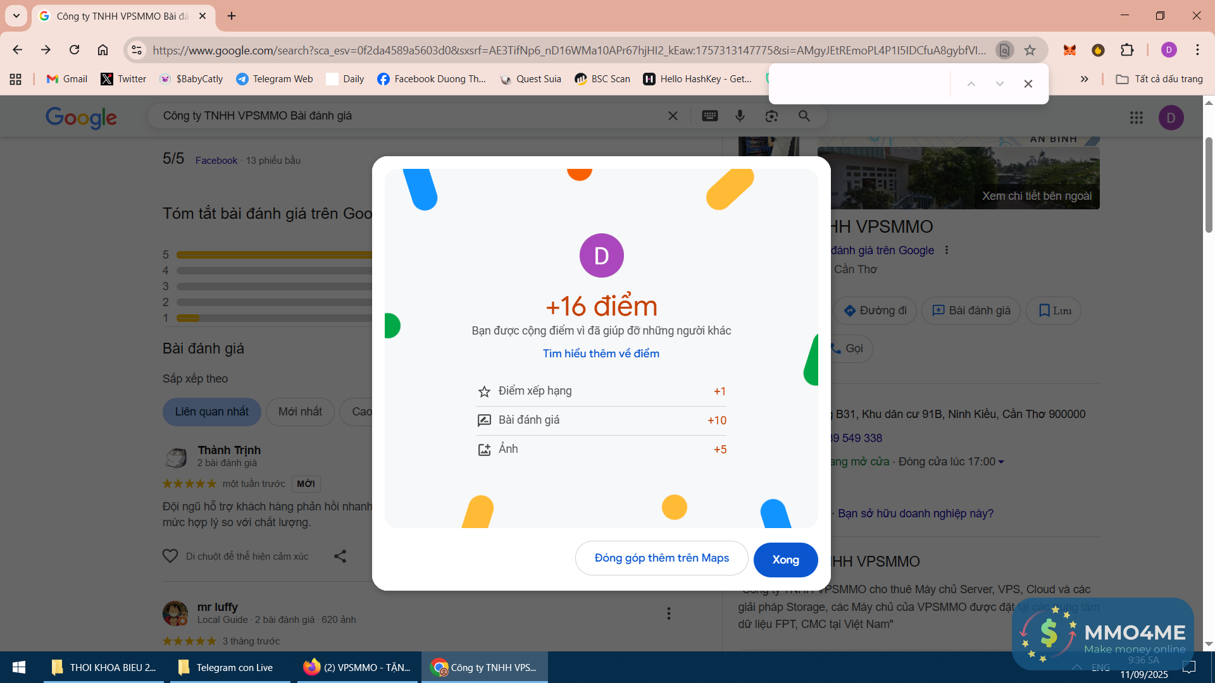The width and height of the screenshot is (1215, 683).
Task: Reload the current page
Action: 75,50
